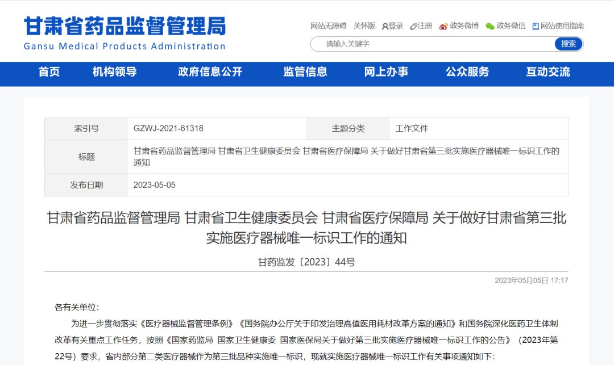Click the register pencil icon
The width and height of the screenshot is (614, 365).
413,26
